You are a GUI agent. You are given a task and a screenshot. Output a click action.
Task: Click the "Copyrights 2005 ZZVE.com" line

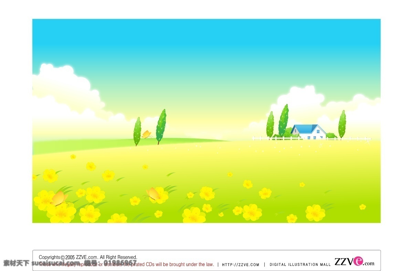(88, 257)
